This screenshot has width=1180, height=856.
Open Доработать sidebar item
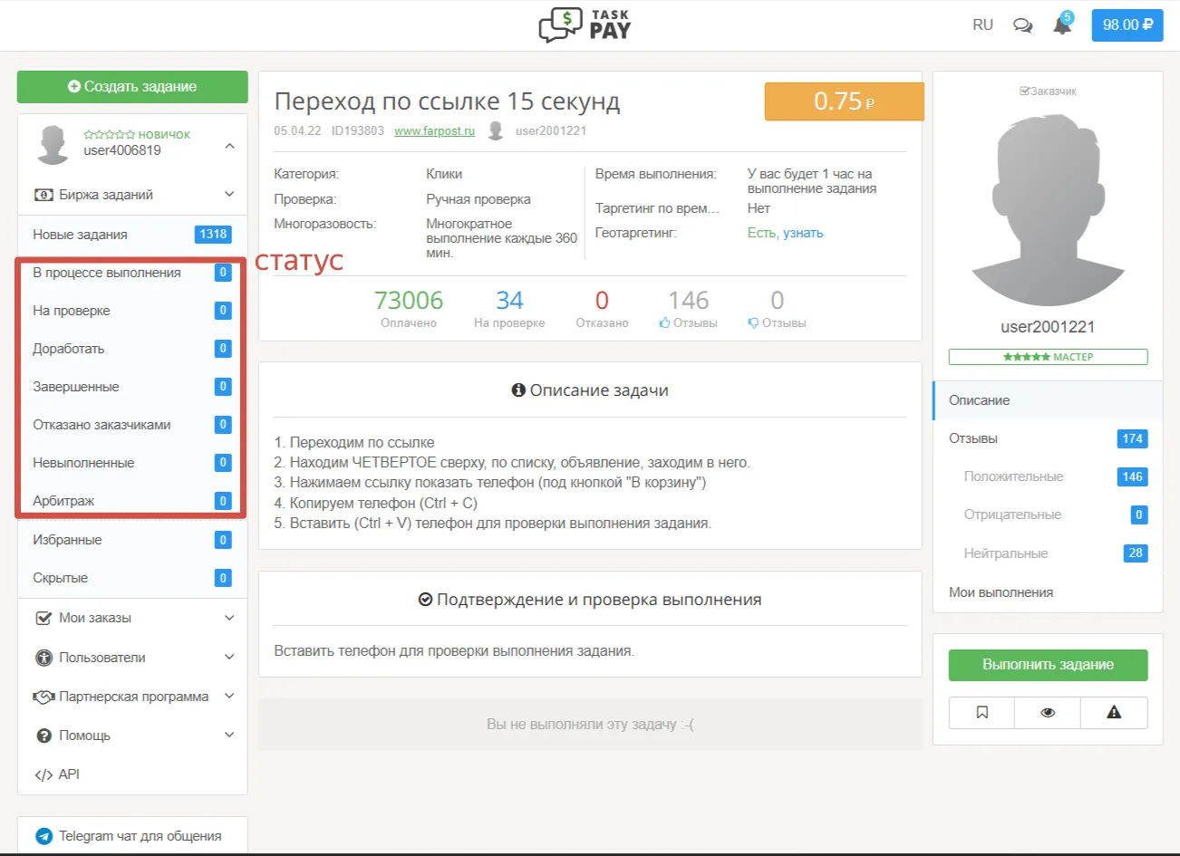[x=132, y=349]
